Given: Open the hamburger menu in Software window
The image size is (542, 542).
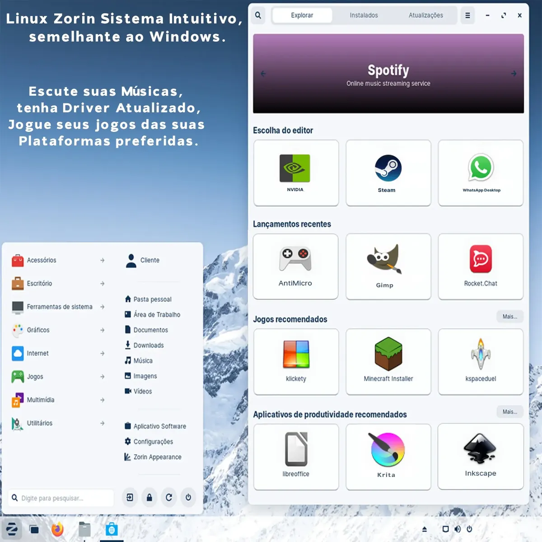Looking at the screenshot, I should pyautogui.click(x=467, y=15).
